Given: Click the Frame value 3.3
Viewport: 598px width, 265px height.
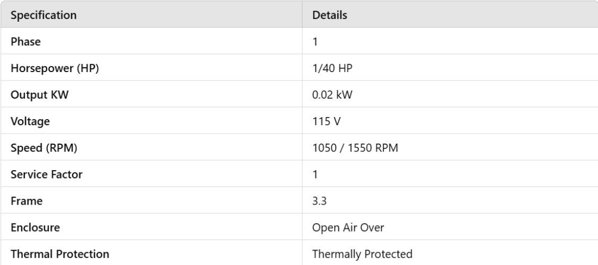Looking at the screenshot, I should 319,201.
